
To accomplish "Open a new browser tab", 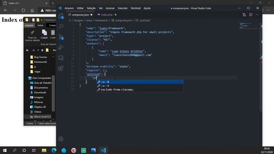I will tap(53, 3).
